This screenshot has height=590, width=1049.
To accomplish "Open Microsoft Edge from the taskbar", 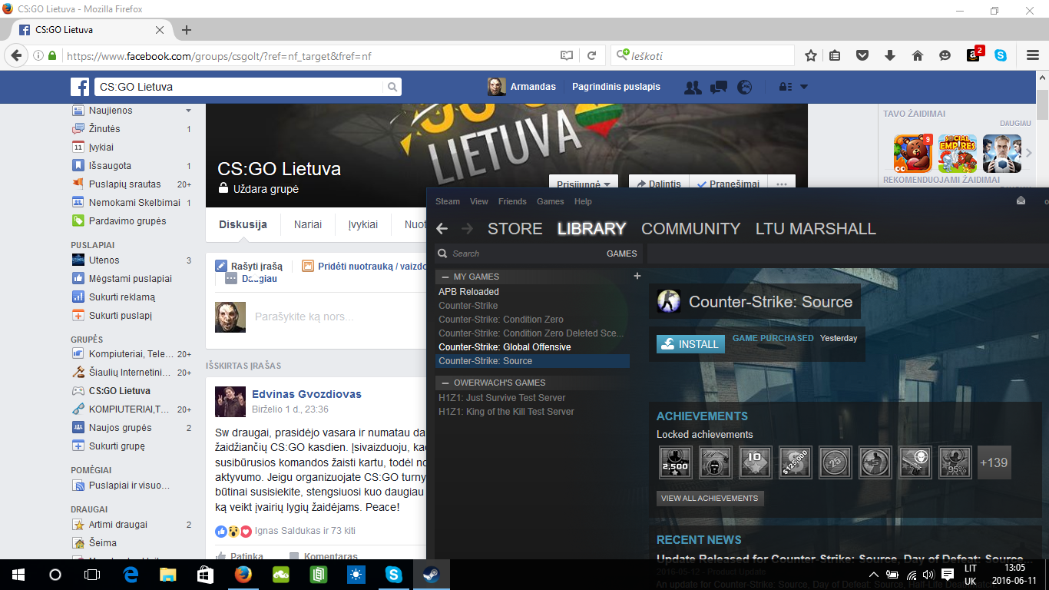I will [x=131, y=574].
